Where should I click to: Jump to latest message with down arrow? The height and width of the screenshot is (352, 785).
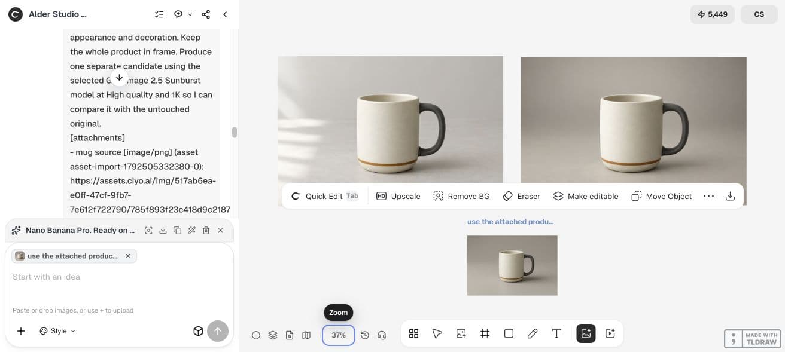119,78
